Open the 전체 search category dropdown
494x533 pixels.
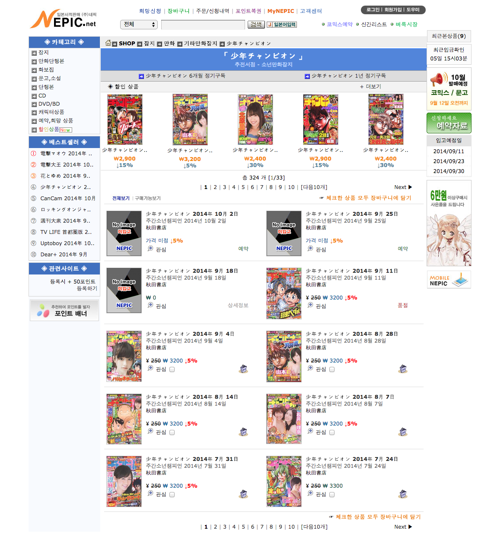(x=139, y=25)
